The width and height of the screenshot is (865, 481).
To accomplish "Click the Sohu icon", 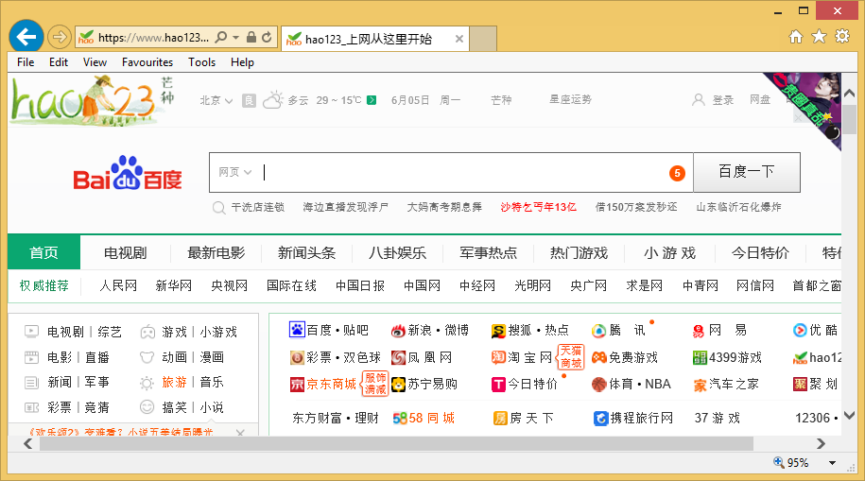I will point(498,331).
